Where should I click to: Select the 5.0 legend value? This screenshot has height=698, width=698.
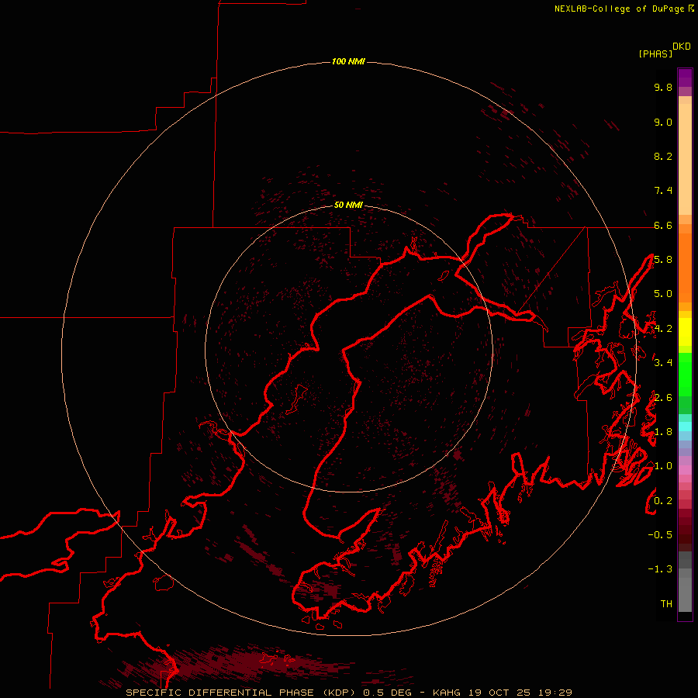(x=663, y=294)
